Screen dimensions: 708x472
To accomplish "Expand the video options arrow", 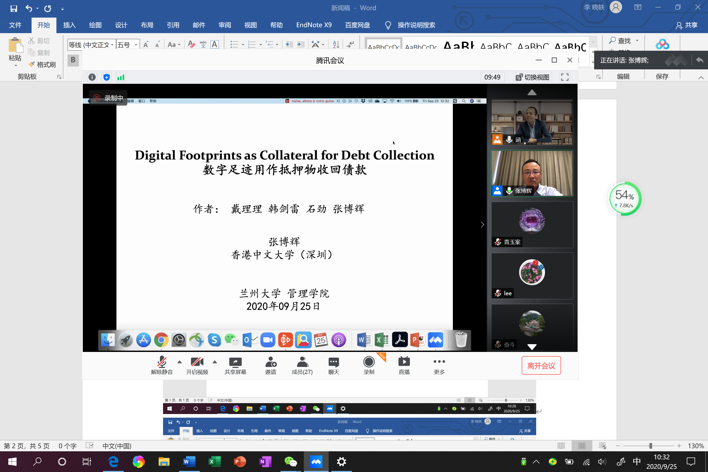I will (x=215, y=362).
